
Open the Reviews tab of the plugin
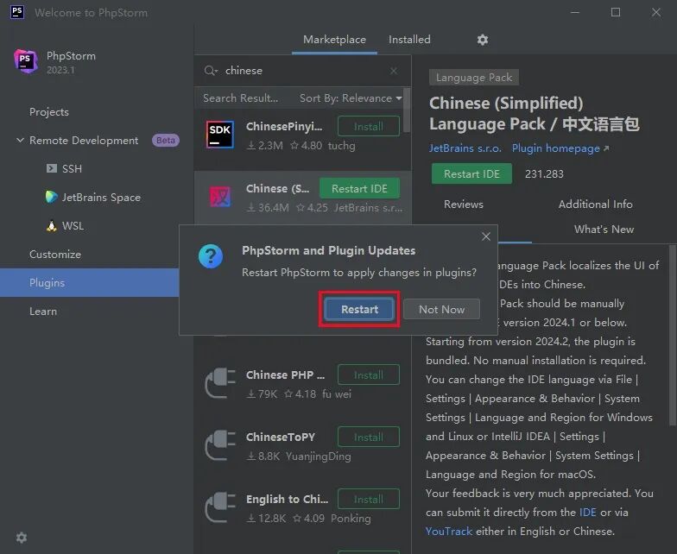pos(463,204)
